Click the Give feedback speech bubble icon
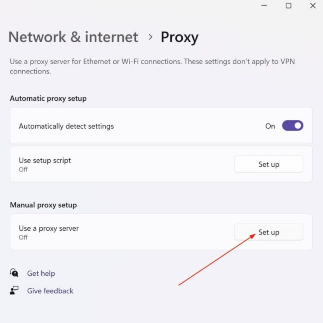Image resolution: width=323 pixels, height=323 pixels. tap(14, 291)
